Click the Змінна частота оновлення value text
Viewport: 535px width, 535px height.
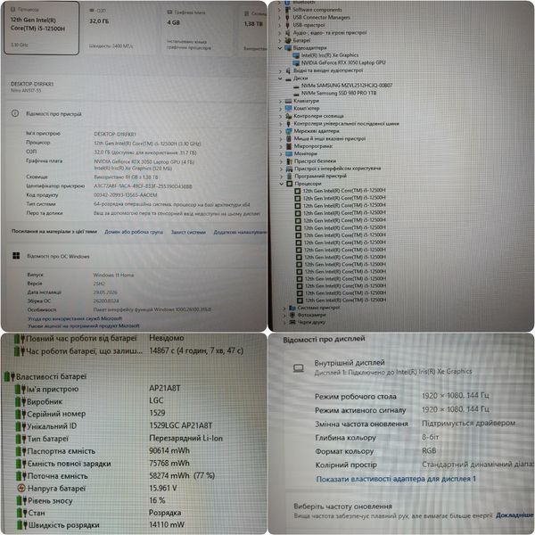[468, 423]
